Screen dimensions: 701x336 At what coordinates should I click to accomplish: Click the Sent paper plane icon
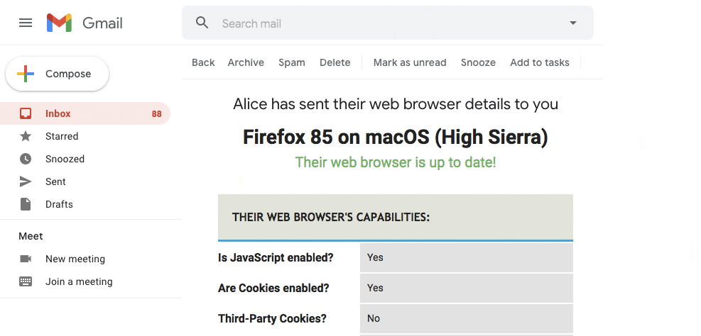[x=26, y=181]
